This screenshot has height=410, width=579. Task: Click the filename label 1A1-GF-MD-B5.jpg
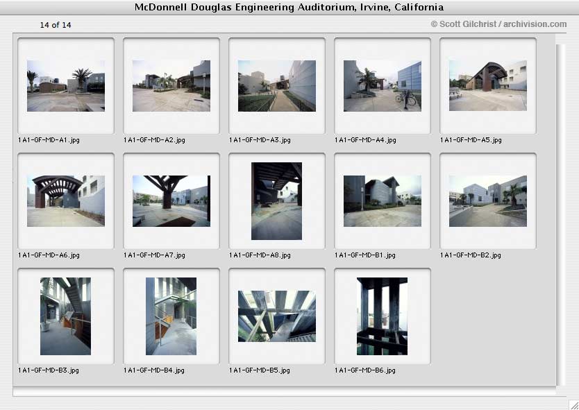260,370
